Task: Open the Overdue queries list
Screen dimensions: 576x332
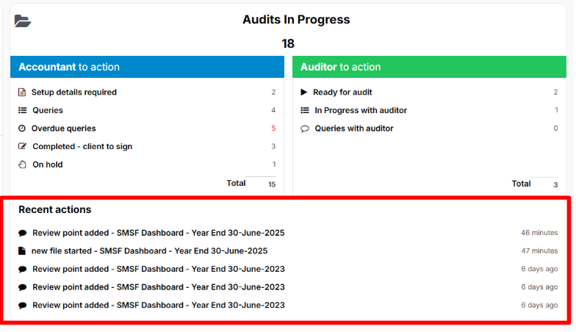Action: tap(64, 129)
